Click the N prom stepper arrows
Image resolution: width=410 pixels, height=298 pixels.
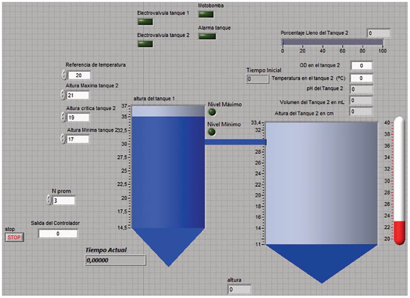click(x=49, y=200)
